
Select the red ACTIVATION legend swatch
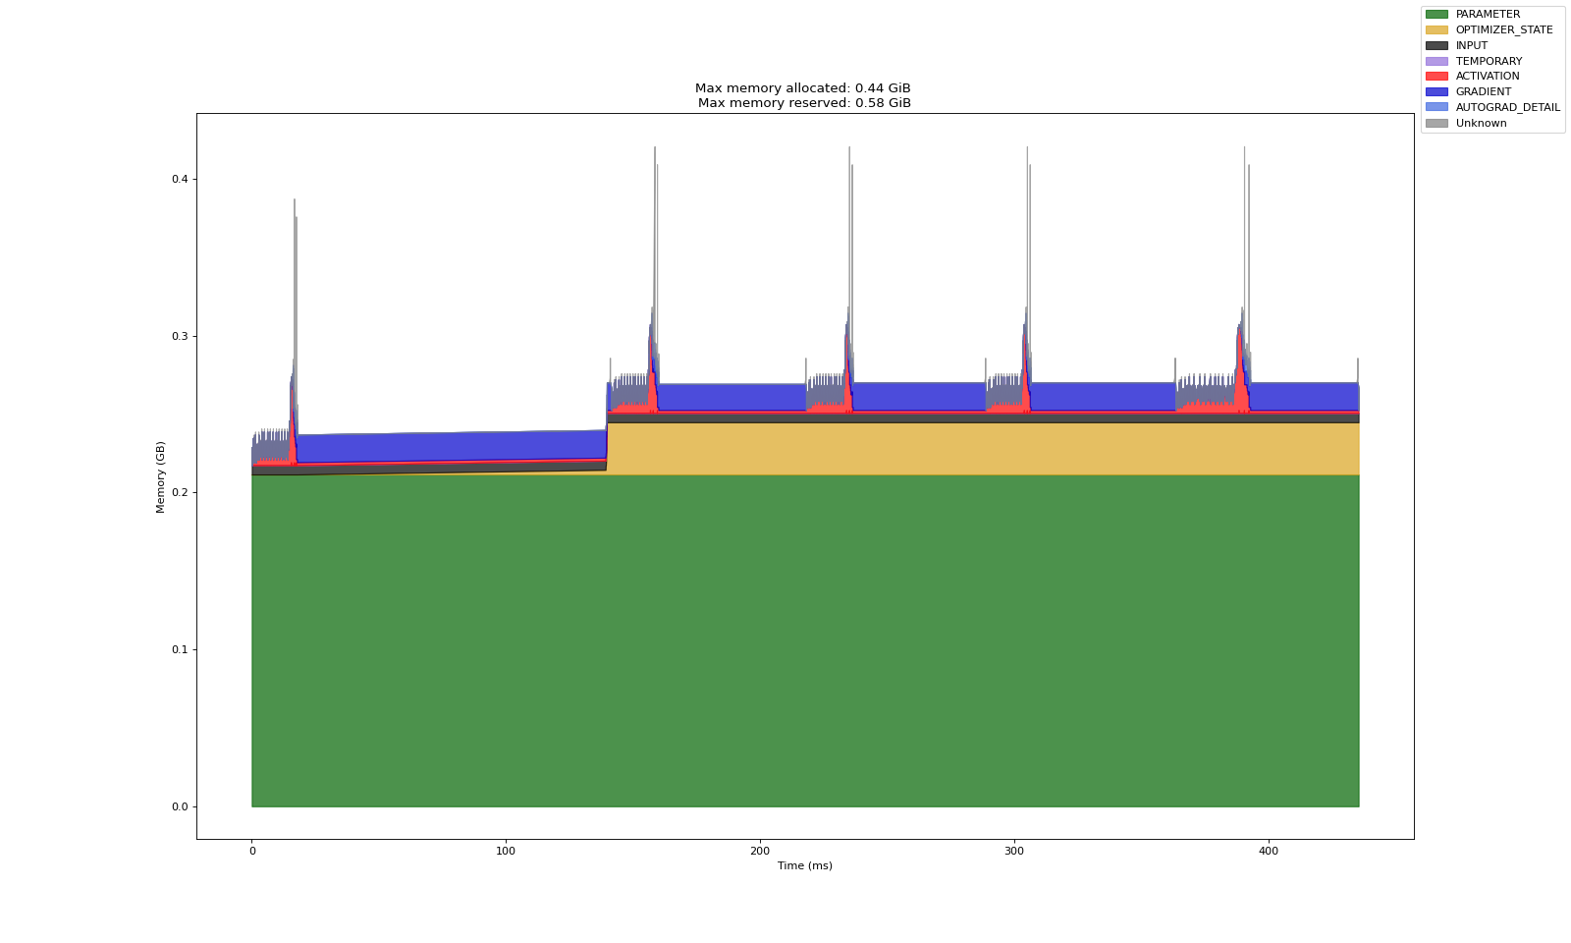pos(1436,77)
